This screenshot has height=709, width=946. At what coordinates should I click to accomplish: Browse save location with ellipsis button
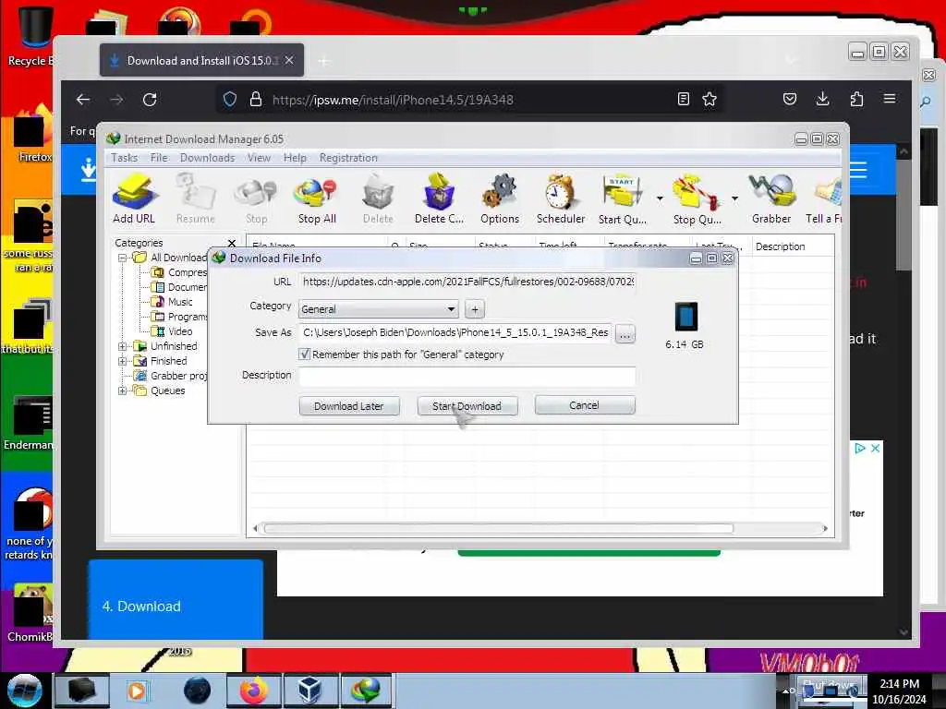pyautogui.click(x=625, y=333)
